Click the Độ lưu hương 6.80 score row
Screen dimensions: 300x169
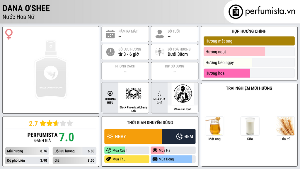74,151
